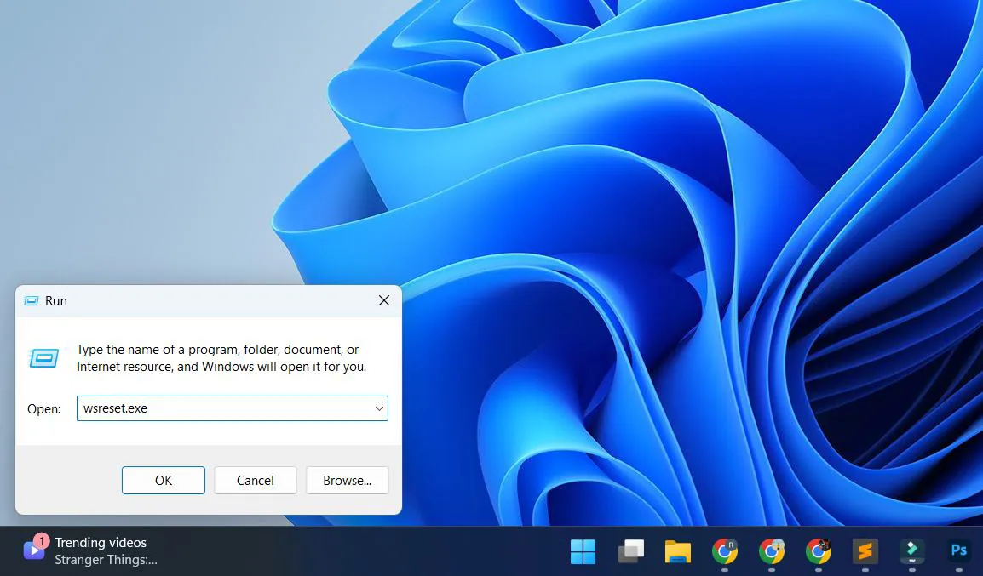Expand the Open combo box dropdown
The width and height of the screenshot is (983, 576).
point(378,408)
